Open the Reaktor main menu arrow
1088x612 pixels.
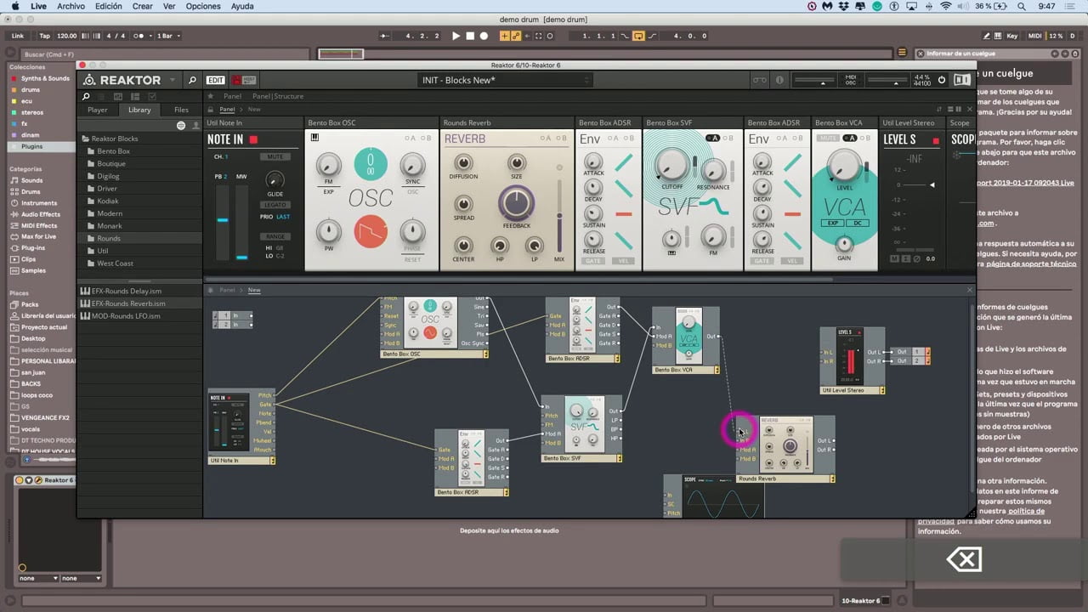(x=172, y=80)
